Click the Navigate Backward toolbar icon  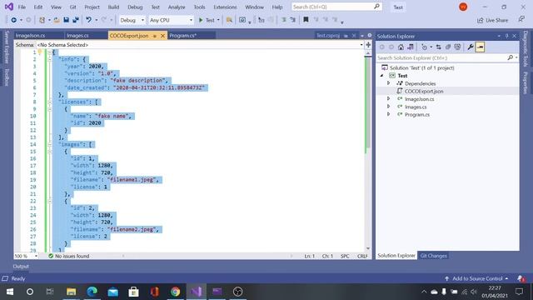click(13, 20)
